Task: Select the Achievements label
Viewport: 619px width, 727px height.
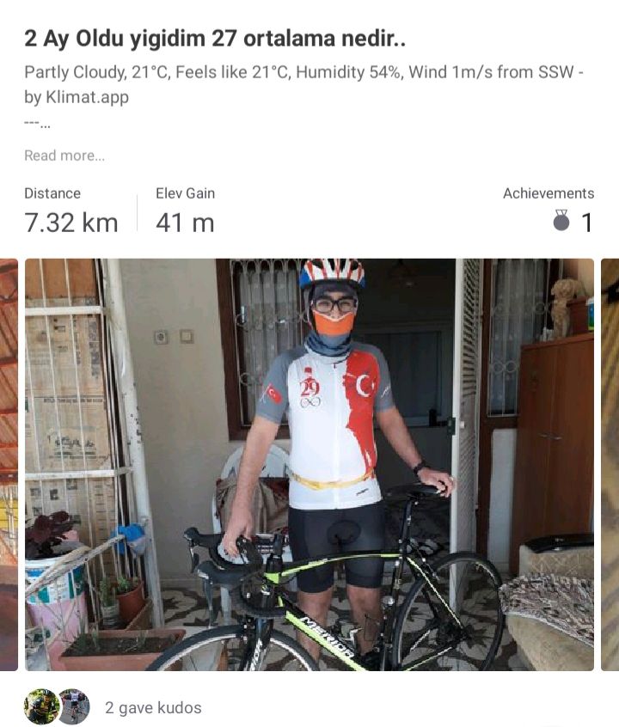Action: click(549, 193)
